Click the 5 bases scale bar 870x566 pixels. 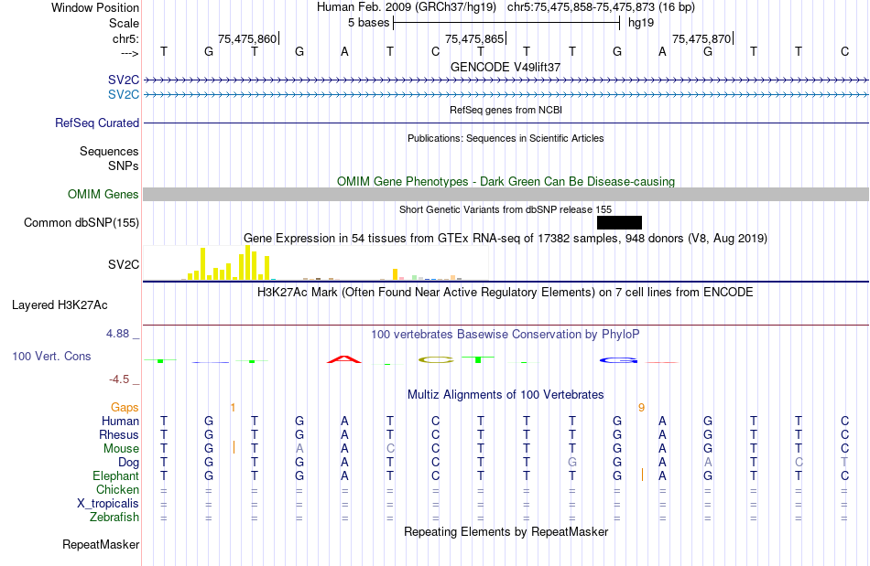click(x=506, y=23)
